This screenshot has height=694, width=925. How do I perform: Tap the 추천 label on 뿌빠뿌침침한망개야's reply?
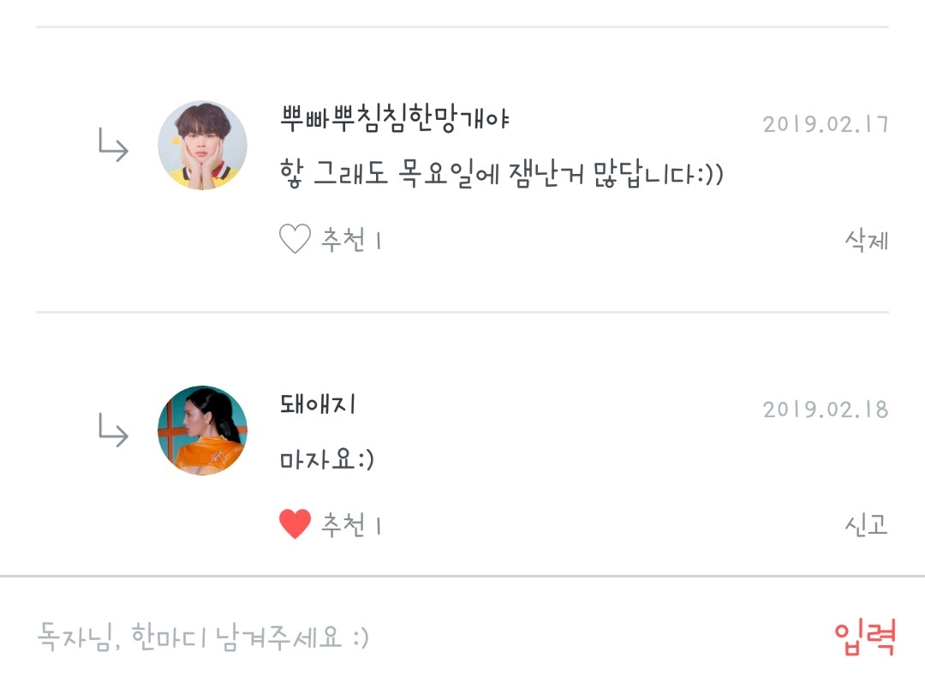pyautogui.click(x=343, y=241)
